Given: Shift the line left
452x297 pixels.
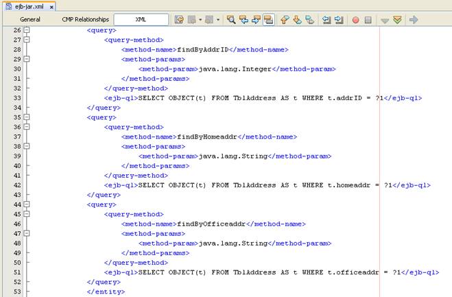Looking at the screenshot, I should pos(326,20).
